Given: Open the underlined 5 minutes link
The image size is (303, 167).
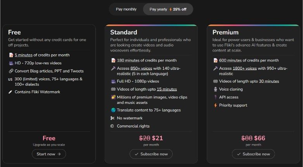Looking at the screenshot, I should pos(24,55).
